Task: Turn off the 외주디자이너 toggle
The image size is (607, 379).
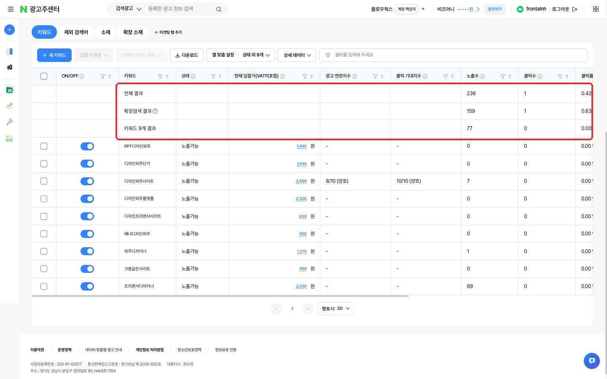Action: point(87,251)
